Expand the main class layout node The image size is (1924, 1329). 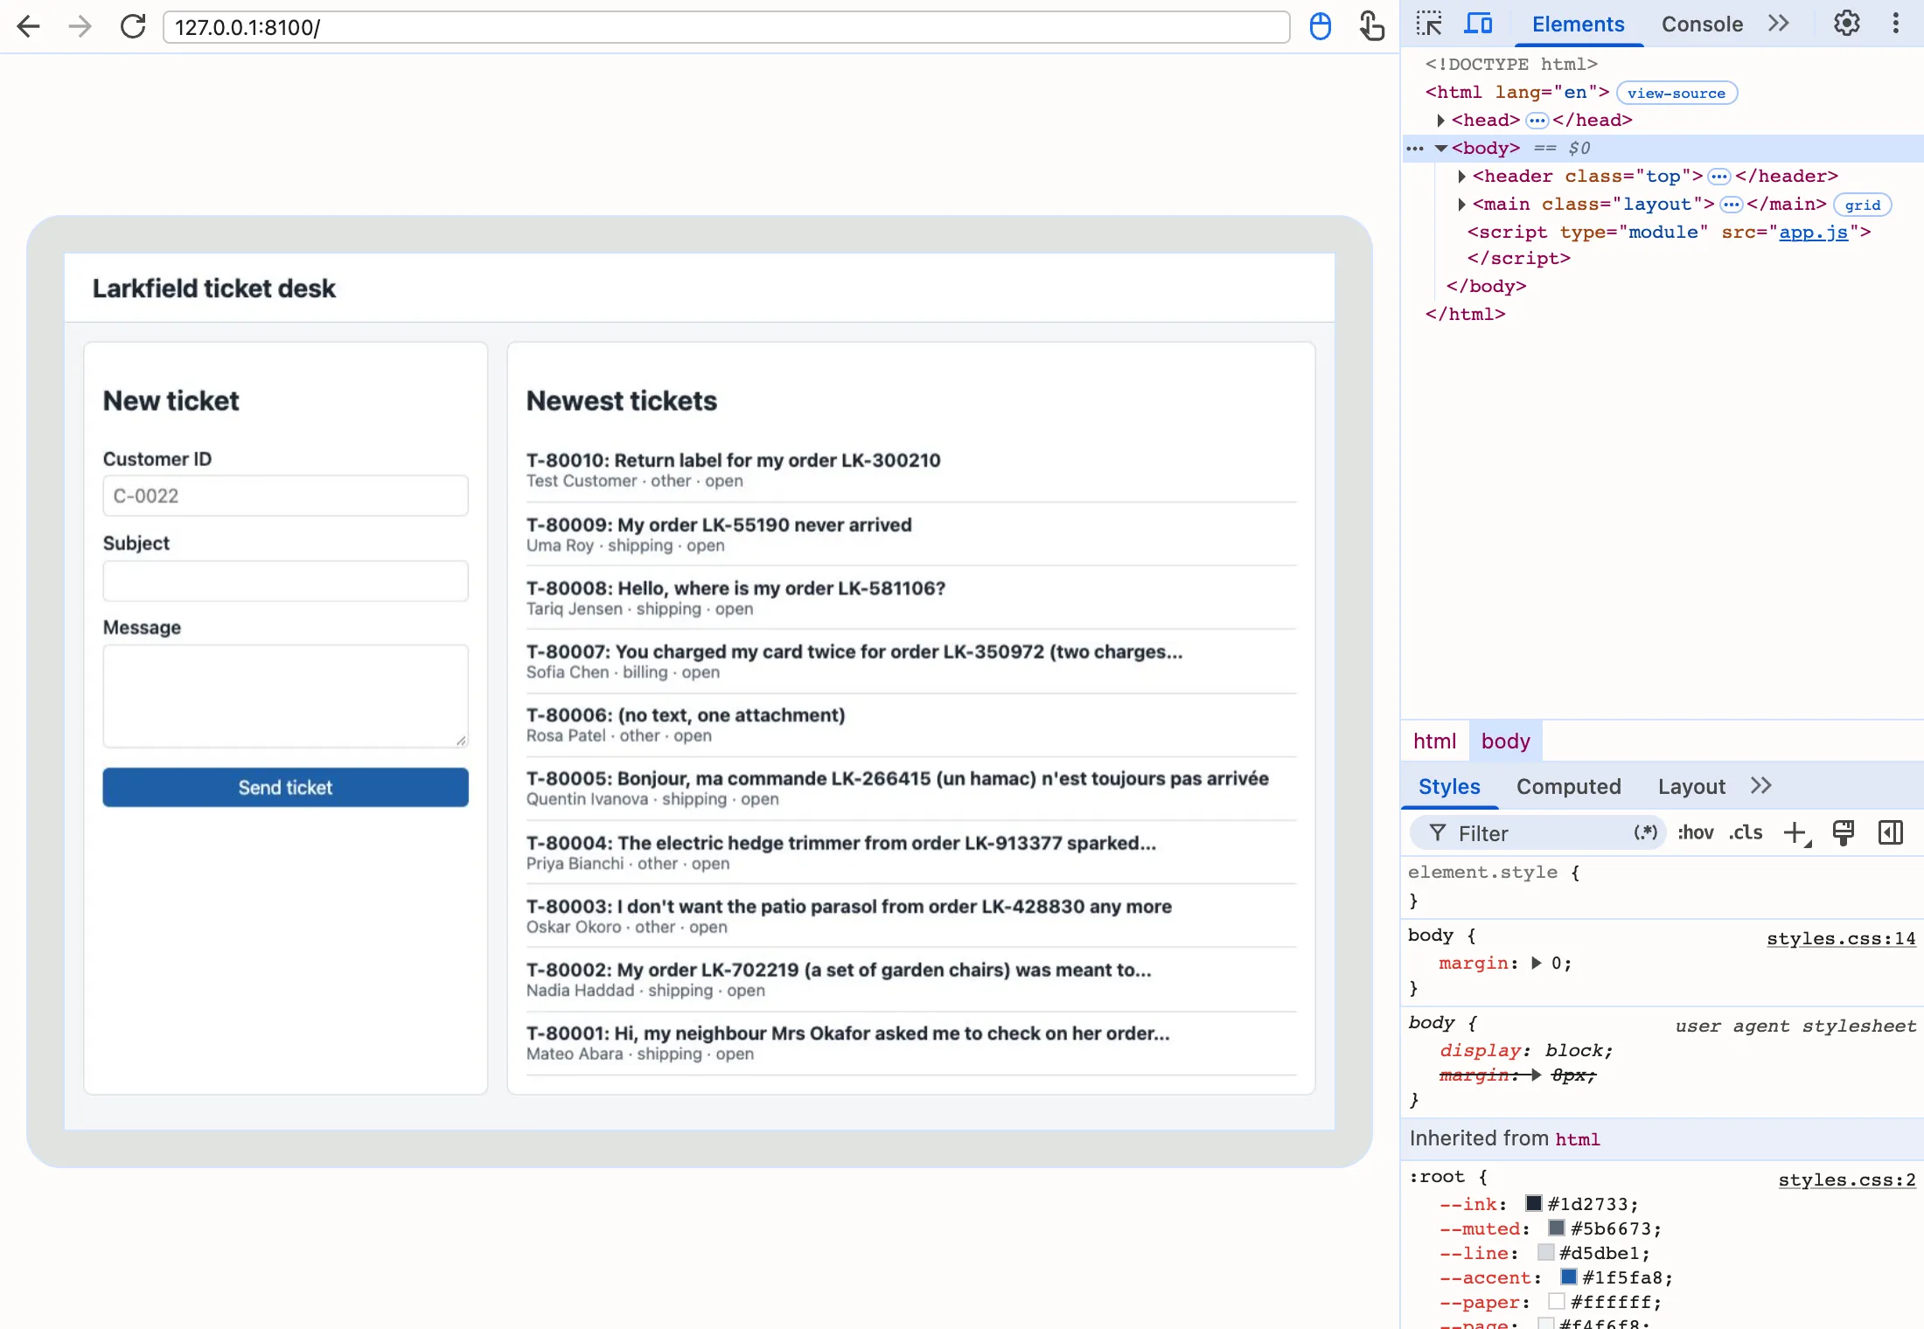(x=1461, y=204)
